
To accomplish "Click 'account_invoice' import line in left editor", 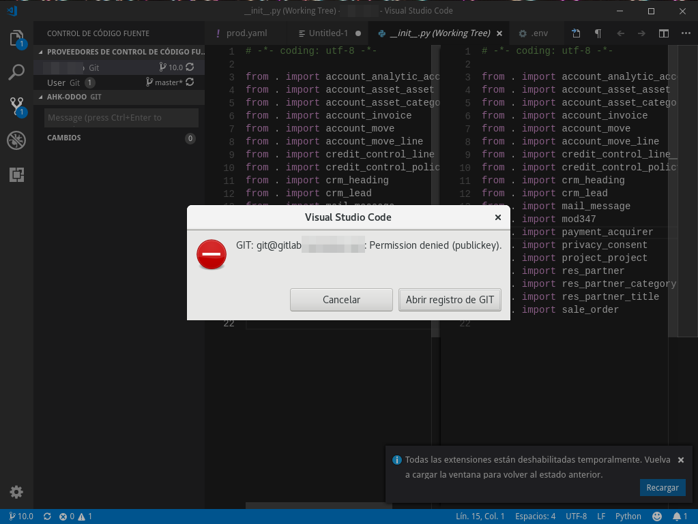I will 328,116.
